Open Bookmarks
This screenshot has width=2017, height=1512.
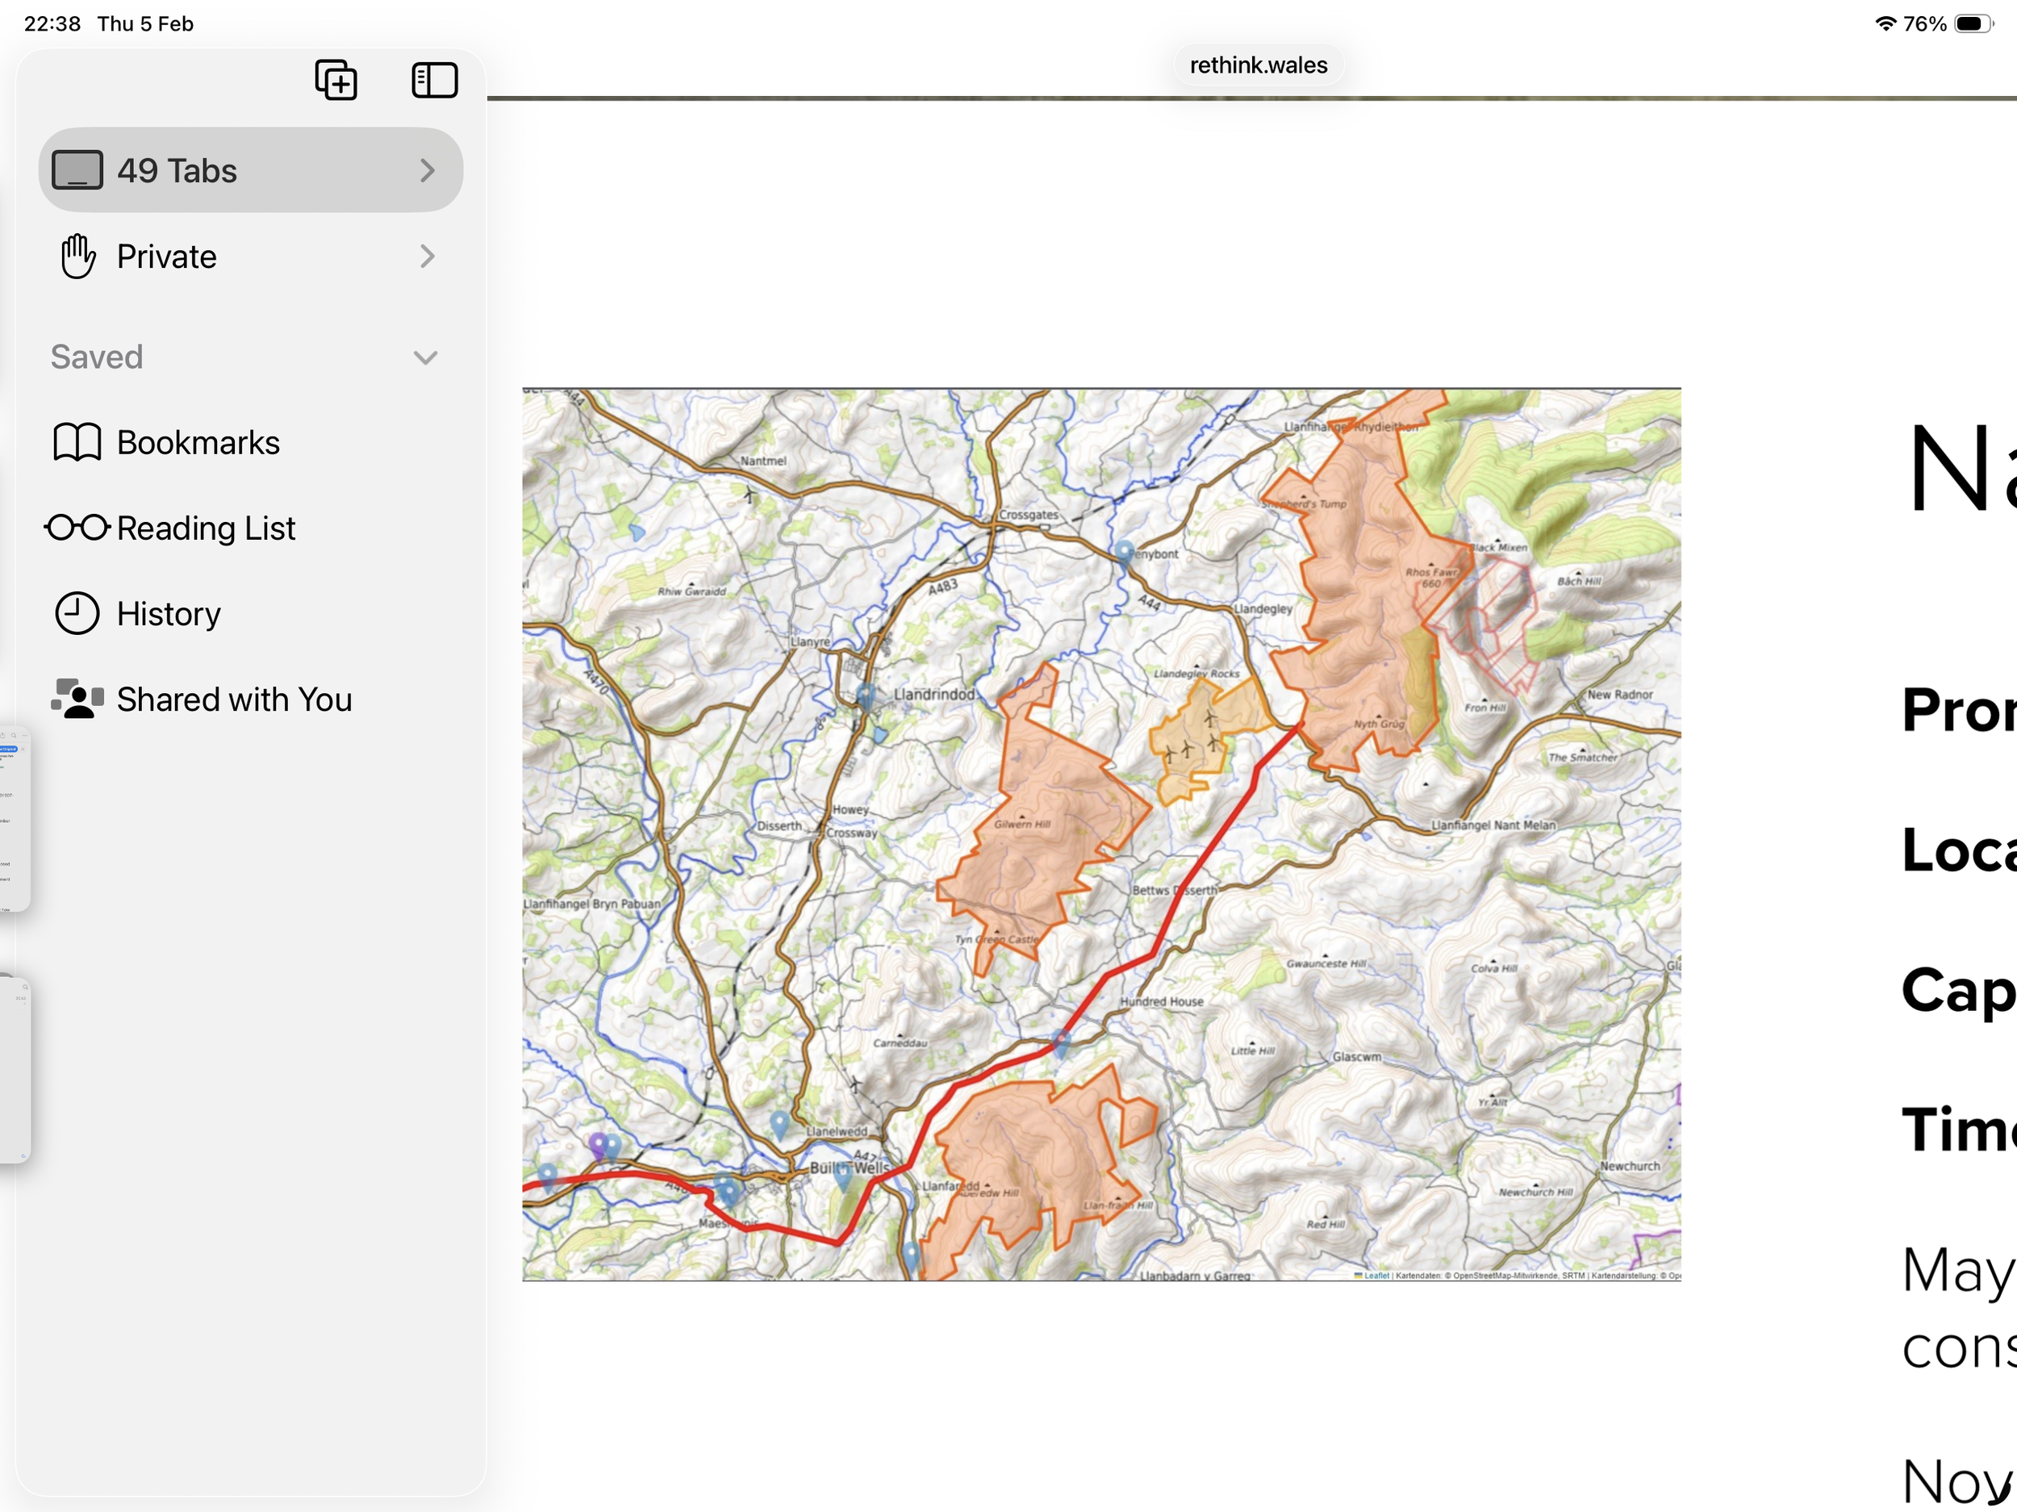[x=198, y=442]
